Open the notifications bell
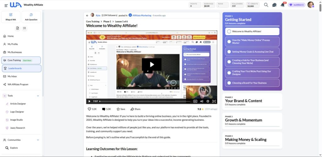The height and width of the screenshot is (157, 322). 283,5
